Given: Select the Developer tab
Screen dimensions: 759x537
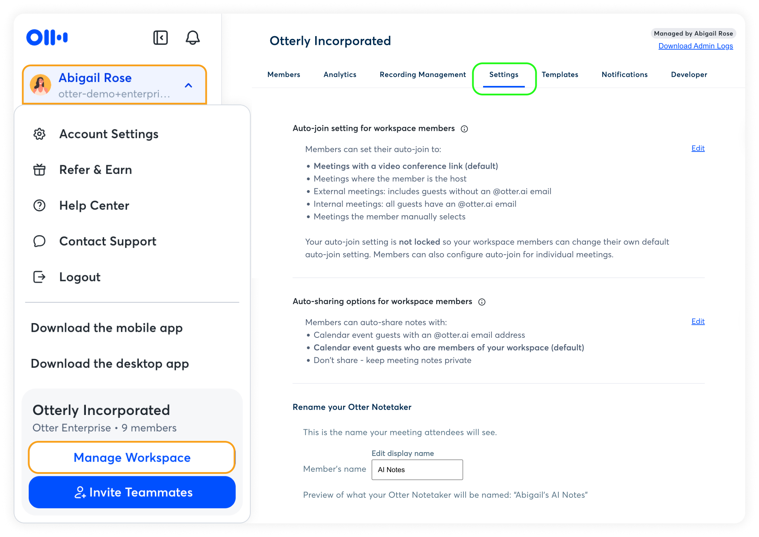Looking at the screenshot, I should (689, 75).
